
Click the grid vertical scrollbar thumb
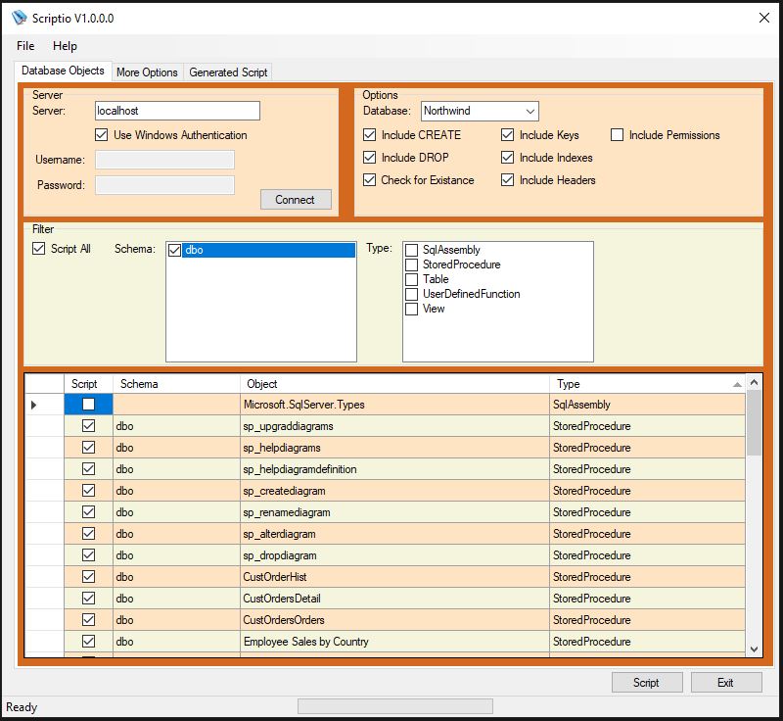[754, 423]
